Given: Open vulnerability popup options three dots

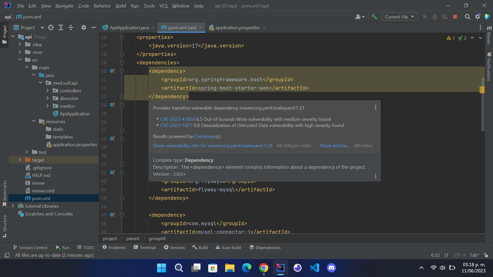Looking at the screenshot, I should [x=375, y=107].
